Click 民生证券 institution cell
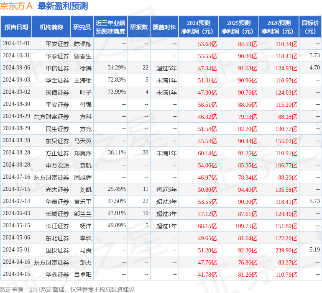The width and height of the screenshot is (322, 293). (x=57, y=129)
